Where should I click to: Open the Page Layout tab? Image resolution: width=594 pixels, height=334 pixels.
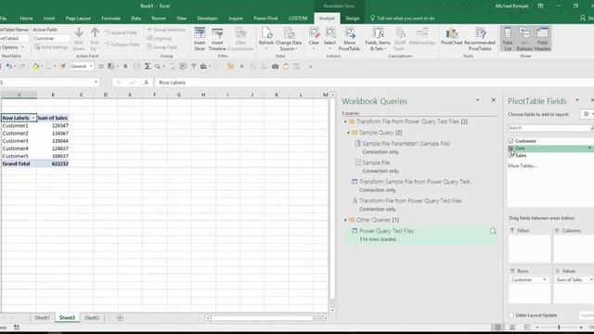click(78, 19)
